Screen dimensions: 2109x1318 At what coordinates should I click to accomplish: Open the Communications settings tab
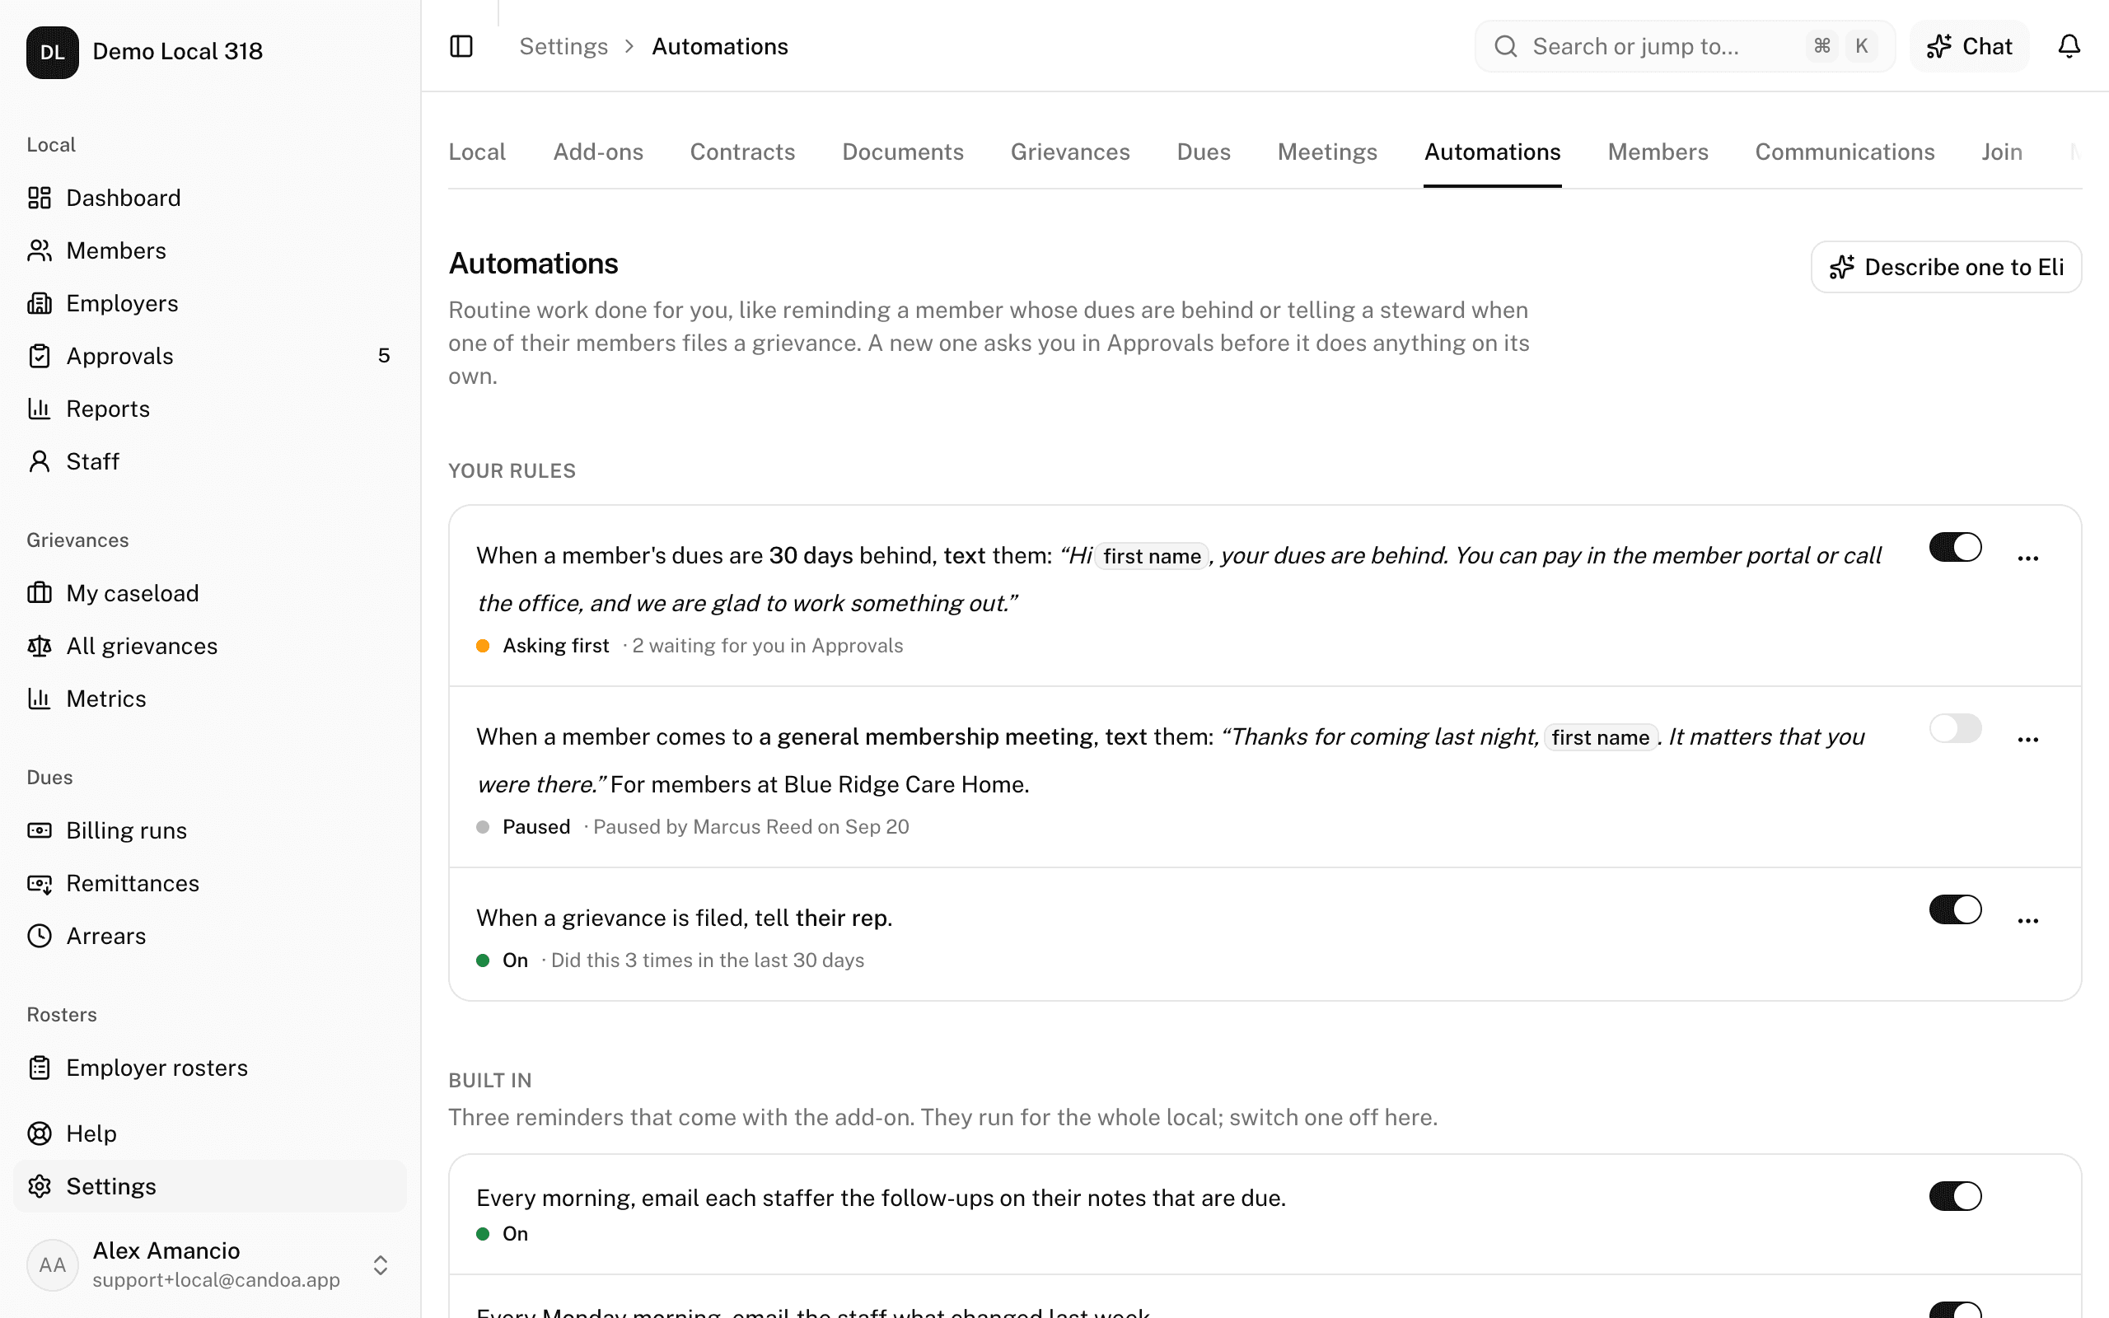coord(1844,152)
